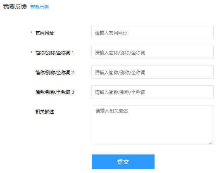Focus the 简称/别称/全称词 1 input box
Screen dimensions: 219x173
pos(152,52)
